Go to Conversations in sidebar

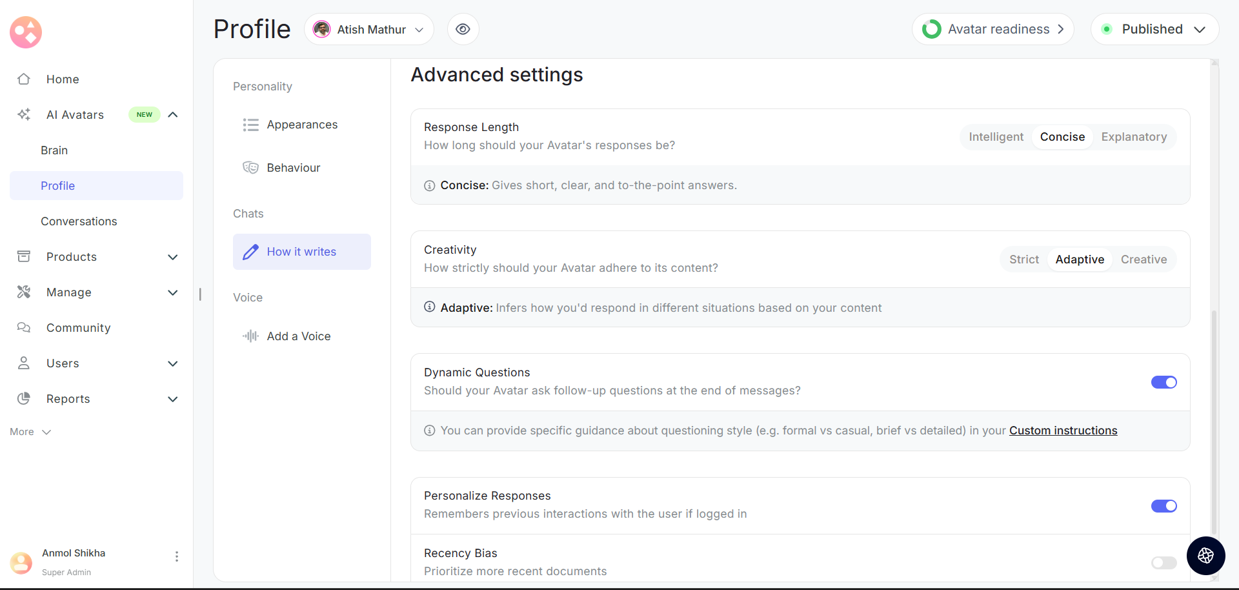click(x=79, y=221)
